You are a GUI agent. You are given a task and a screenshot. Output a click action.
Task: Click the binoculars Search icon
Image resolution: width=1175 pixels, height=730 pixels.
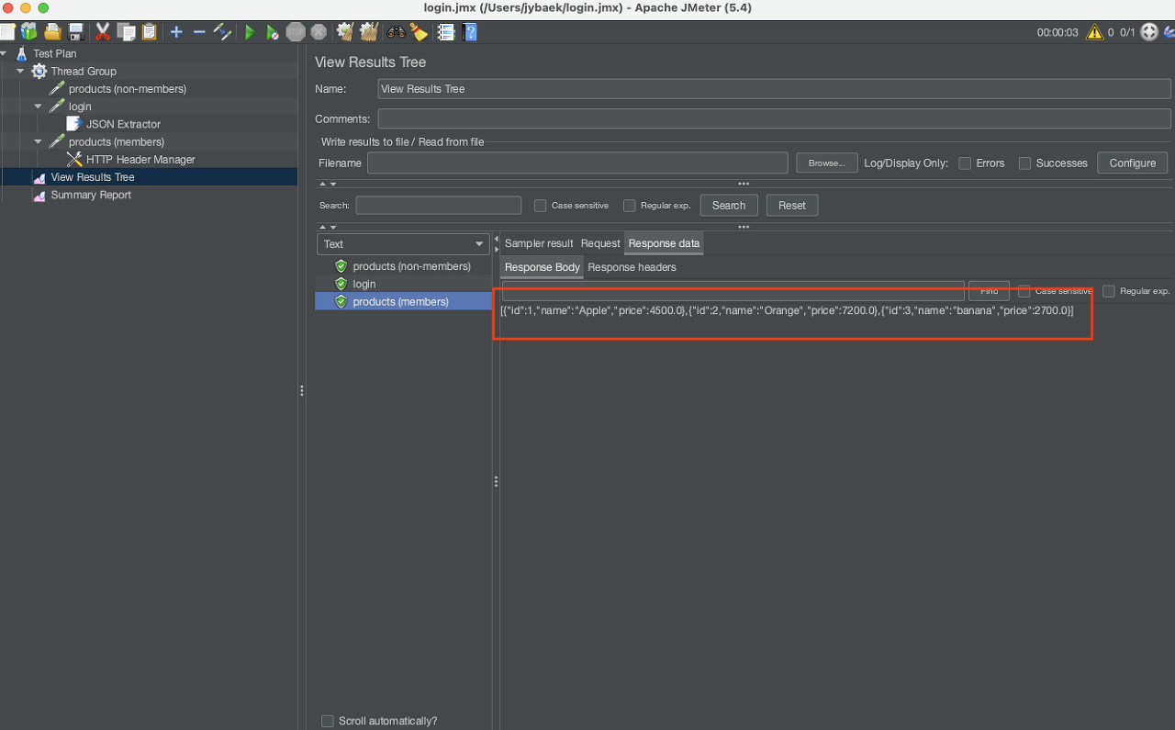[396, 32]
